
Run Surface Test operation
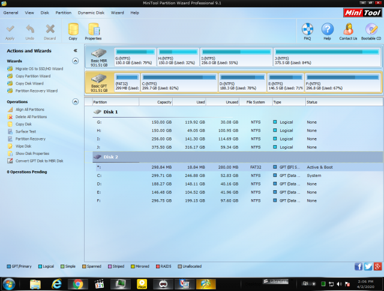pos(26,131)
